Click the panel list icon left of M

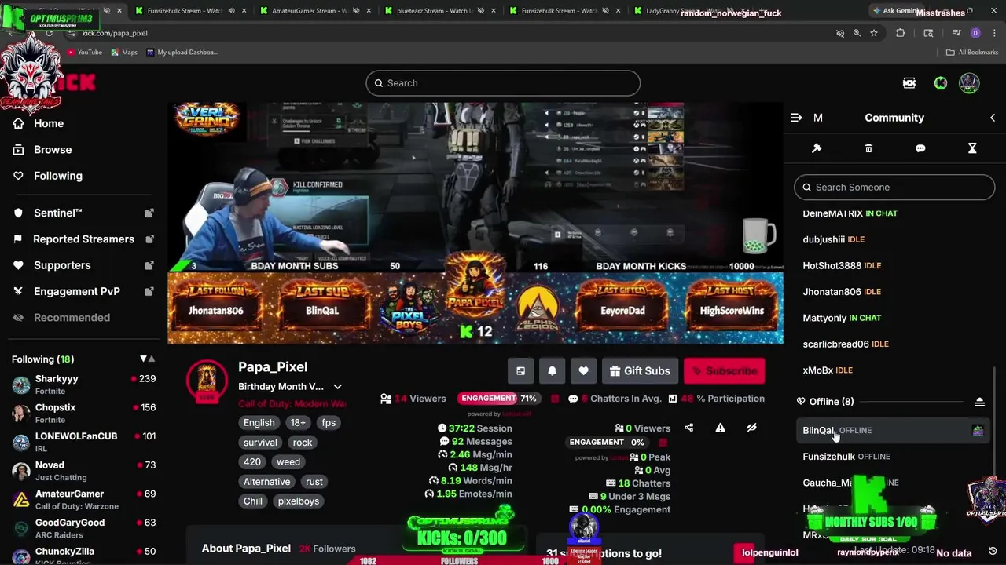(x=796, y=118)
